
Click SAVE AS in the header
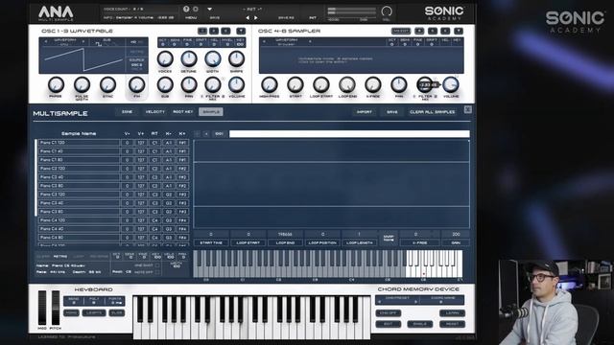click(286, 18)
